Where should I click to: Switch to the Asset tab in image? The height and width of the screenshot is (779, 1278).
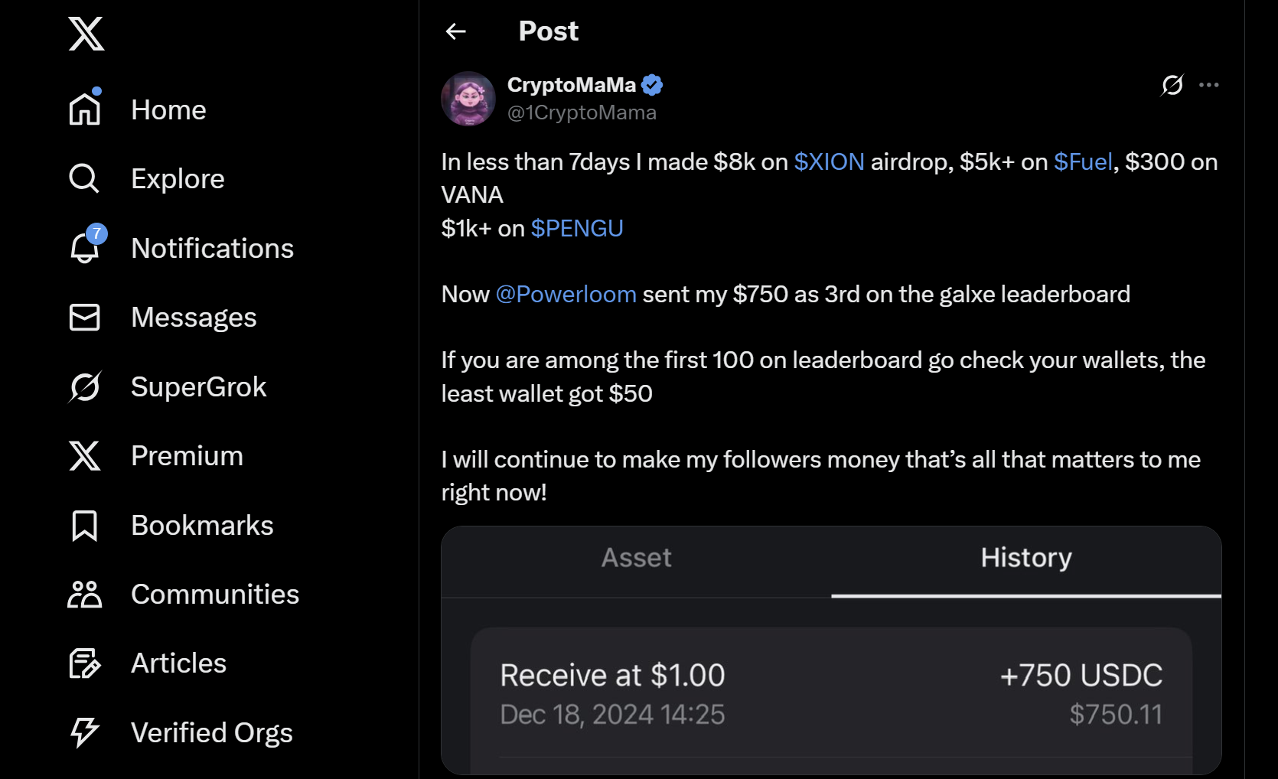point(637,558)
